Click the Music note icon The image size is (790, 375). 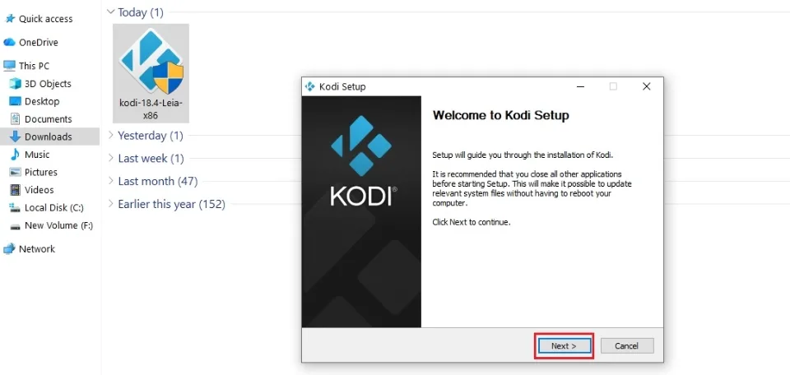point(15,155)
